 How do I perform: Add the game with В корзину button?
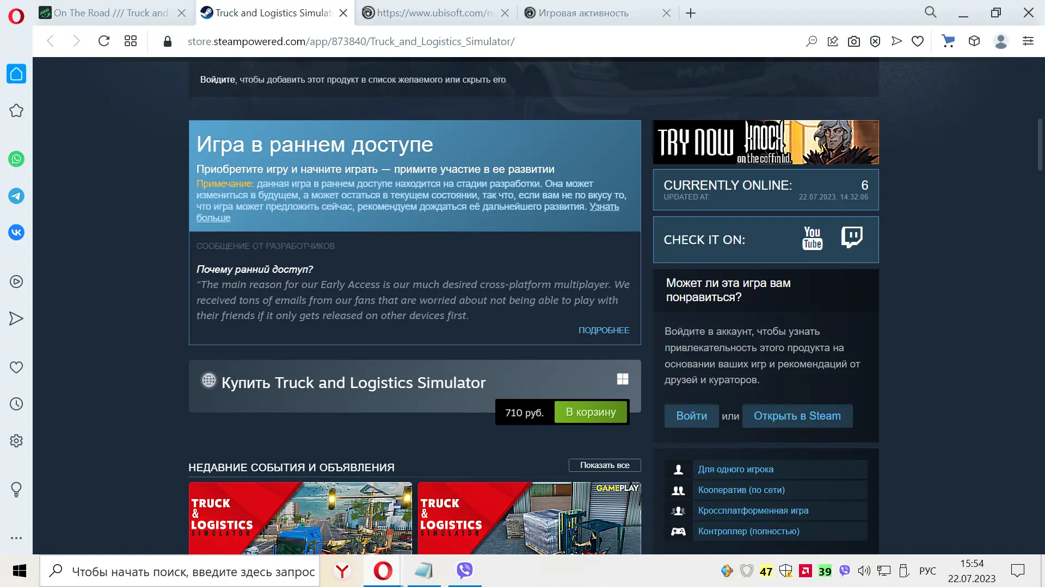tap(591, 413)
